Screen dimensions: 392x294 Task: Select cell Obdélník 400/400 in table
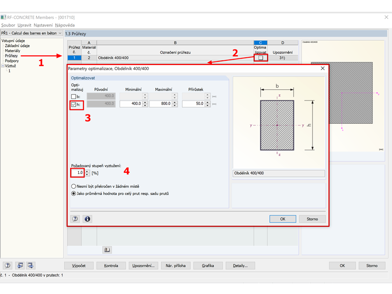175,58
